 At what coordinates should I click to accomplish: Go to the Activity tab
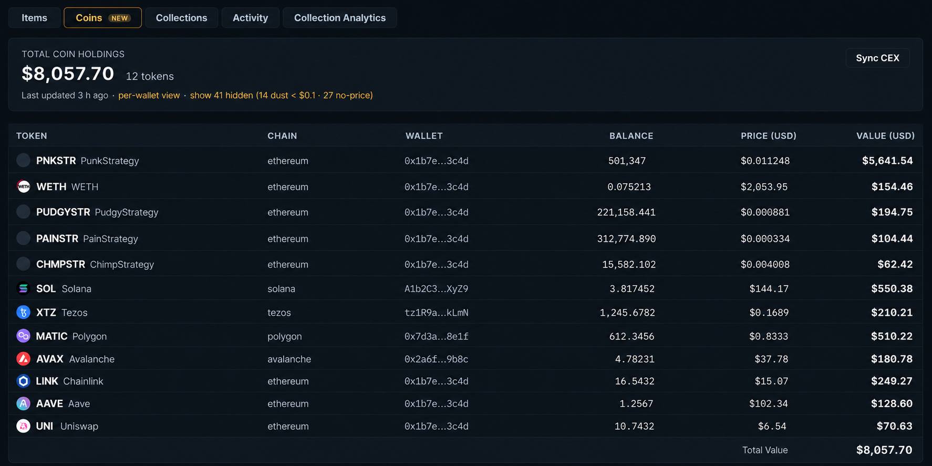[x=250, y=18]
